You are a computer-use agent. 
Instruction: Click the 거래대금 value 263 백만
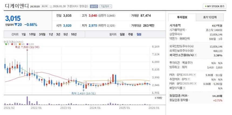(149, 26)
